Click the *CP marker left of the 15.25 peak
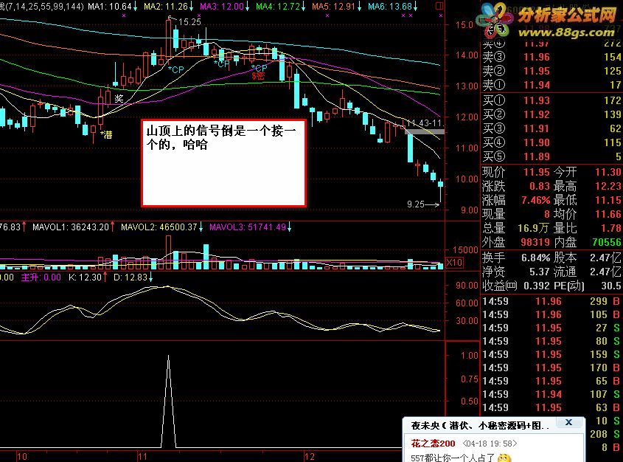Screen dimensions: 623x462 tap(176, 69)
